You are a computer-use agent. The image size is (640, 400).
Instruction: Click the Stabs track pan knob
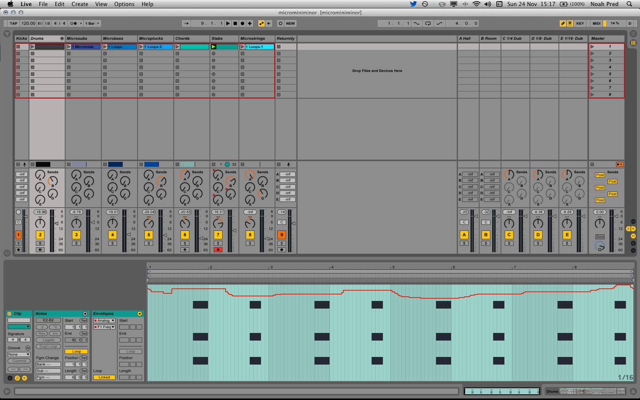tap(218, 223)
